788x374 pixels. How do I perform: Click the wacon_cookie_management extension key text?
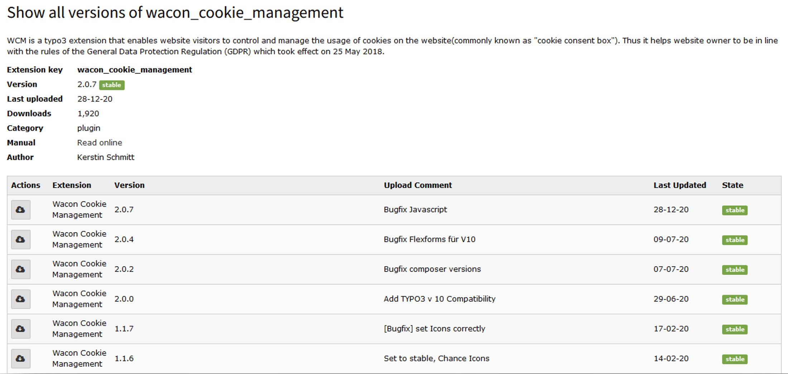pos(135,70)
